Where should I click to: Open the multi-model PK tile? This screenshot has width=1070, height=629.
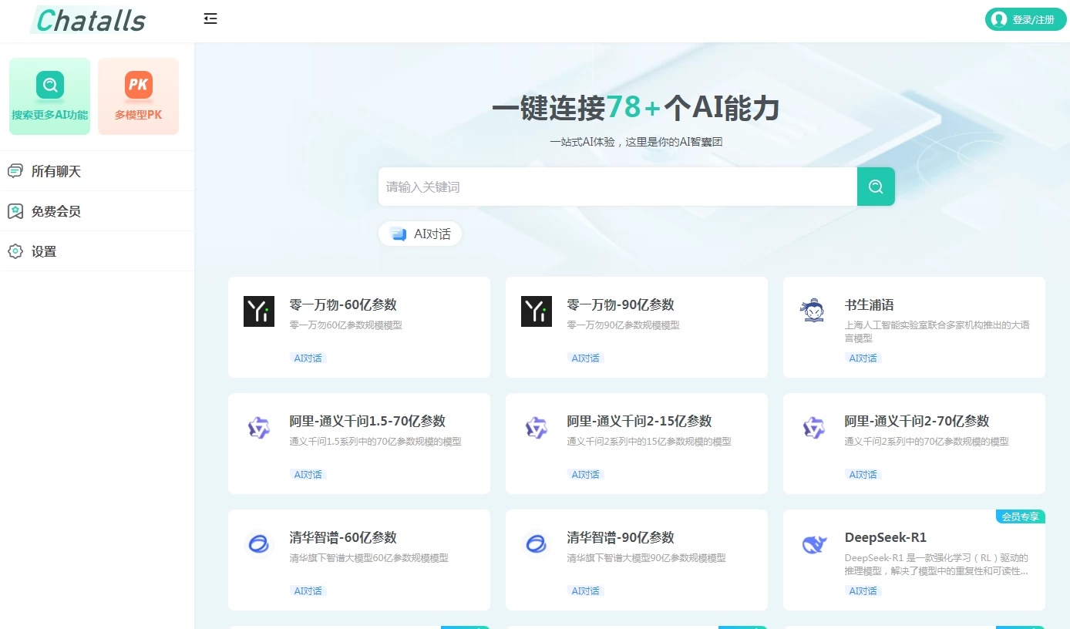click(x=139, y=96)
